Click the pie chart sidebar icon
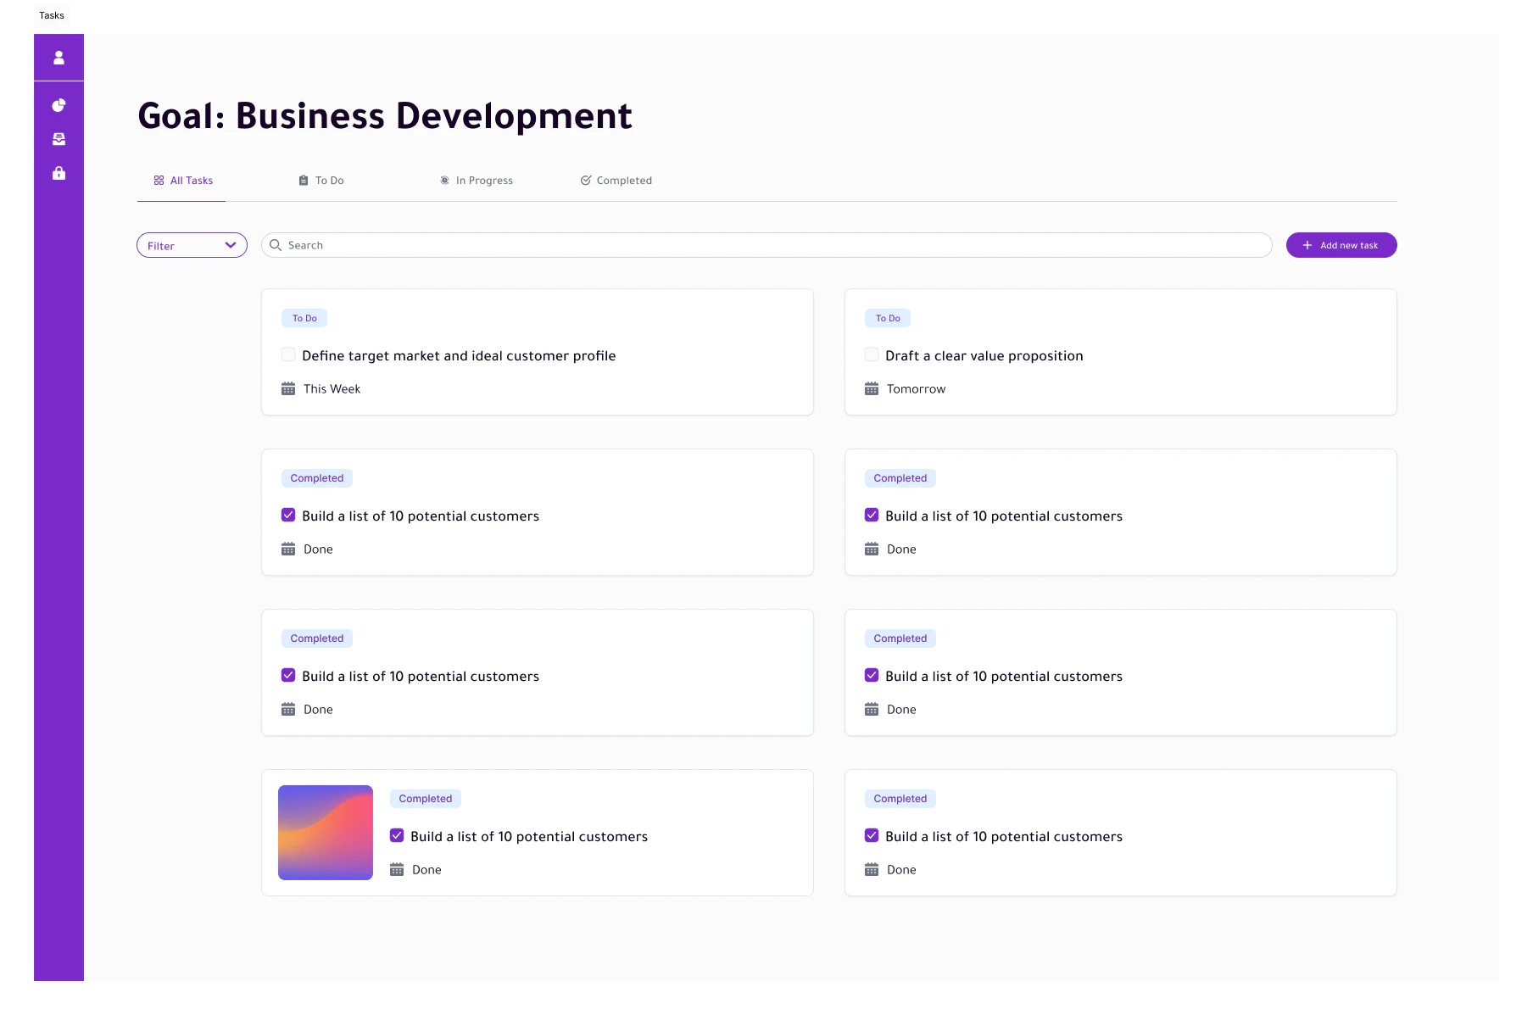1533x1015 pixels. point(59,105)
